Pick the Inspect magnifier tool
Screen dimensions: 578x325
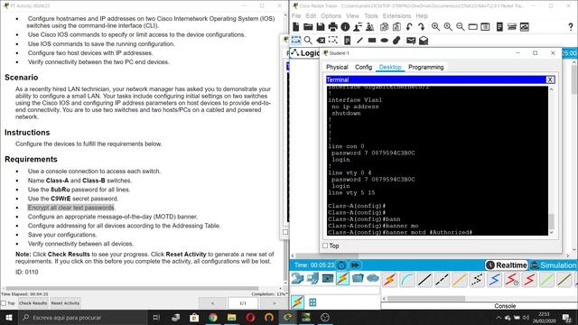coord(308,40)
